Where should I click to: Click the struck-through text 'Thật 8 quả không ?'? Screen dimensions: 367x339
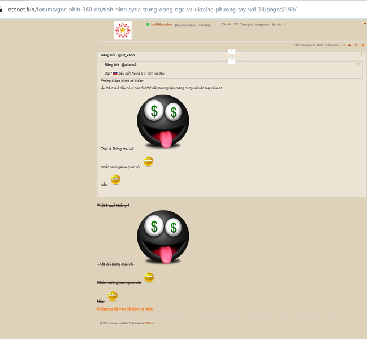click(113, 205)
